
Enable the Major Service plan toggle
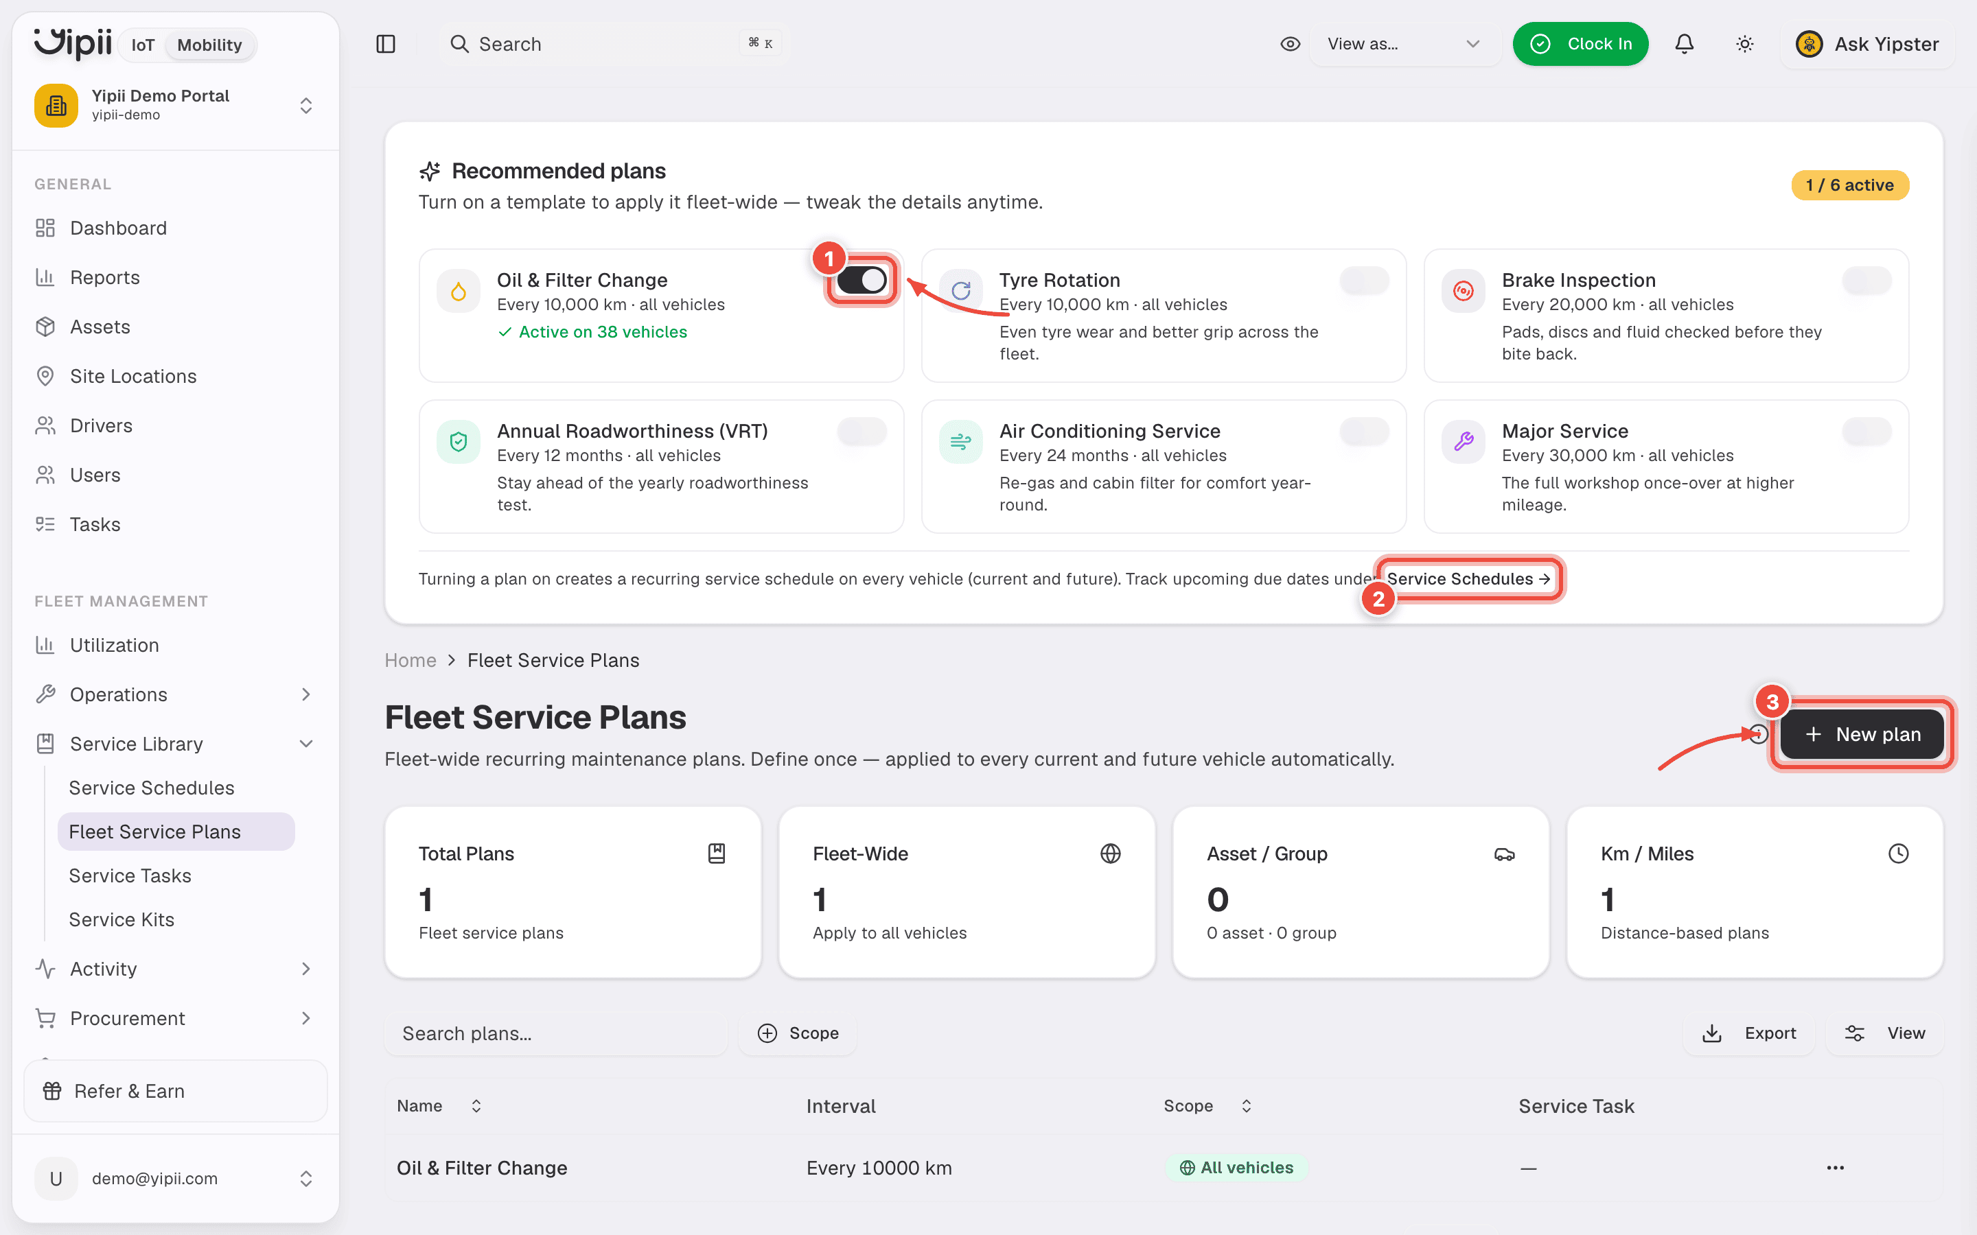(1866, 432)
